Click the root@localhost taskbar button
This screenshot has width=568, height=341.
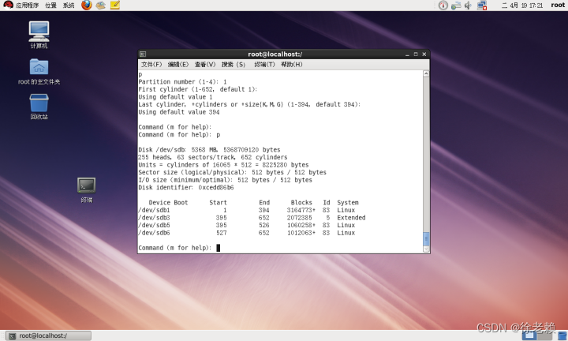tap(49, 336)
